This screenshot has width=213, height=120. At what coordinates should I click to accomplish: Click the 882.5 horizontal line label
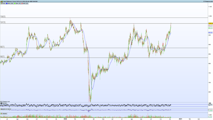coord(2,47)
